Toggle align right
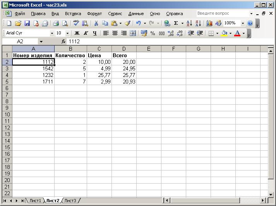The image size is (276, 206). (x=124, y=33)
